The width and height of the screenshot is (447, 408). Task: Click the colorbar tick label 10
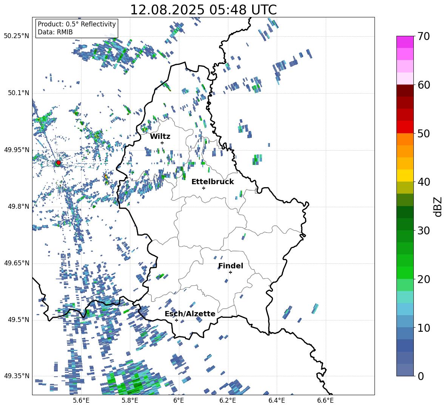coord(424,328)
